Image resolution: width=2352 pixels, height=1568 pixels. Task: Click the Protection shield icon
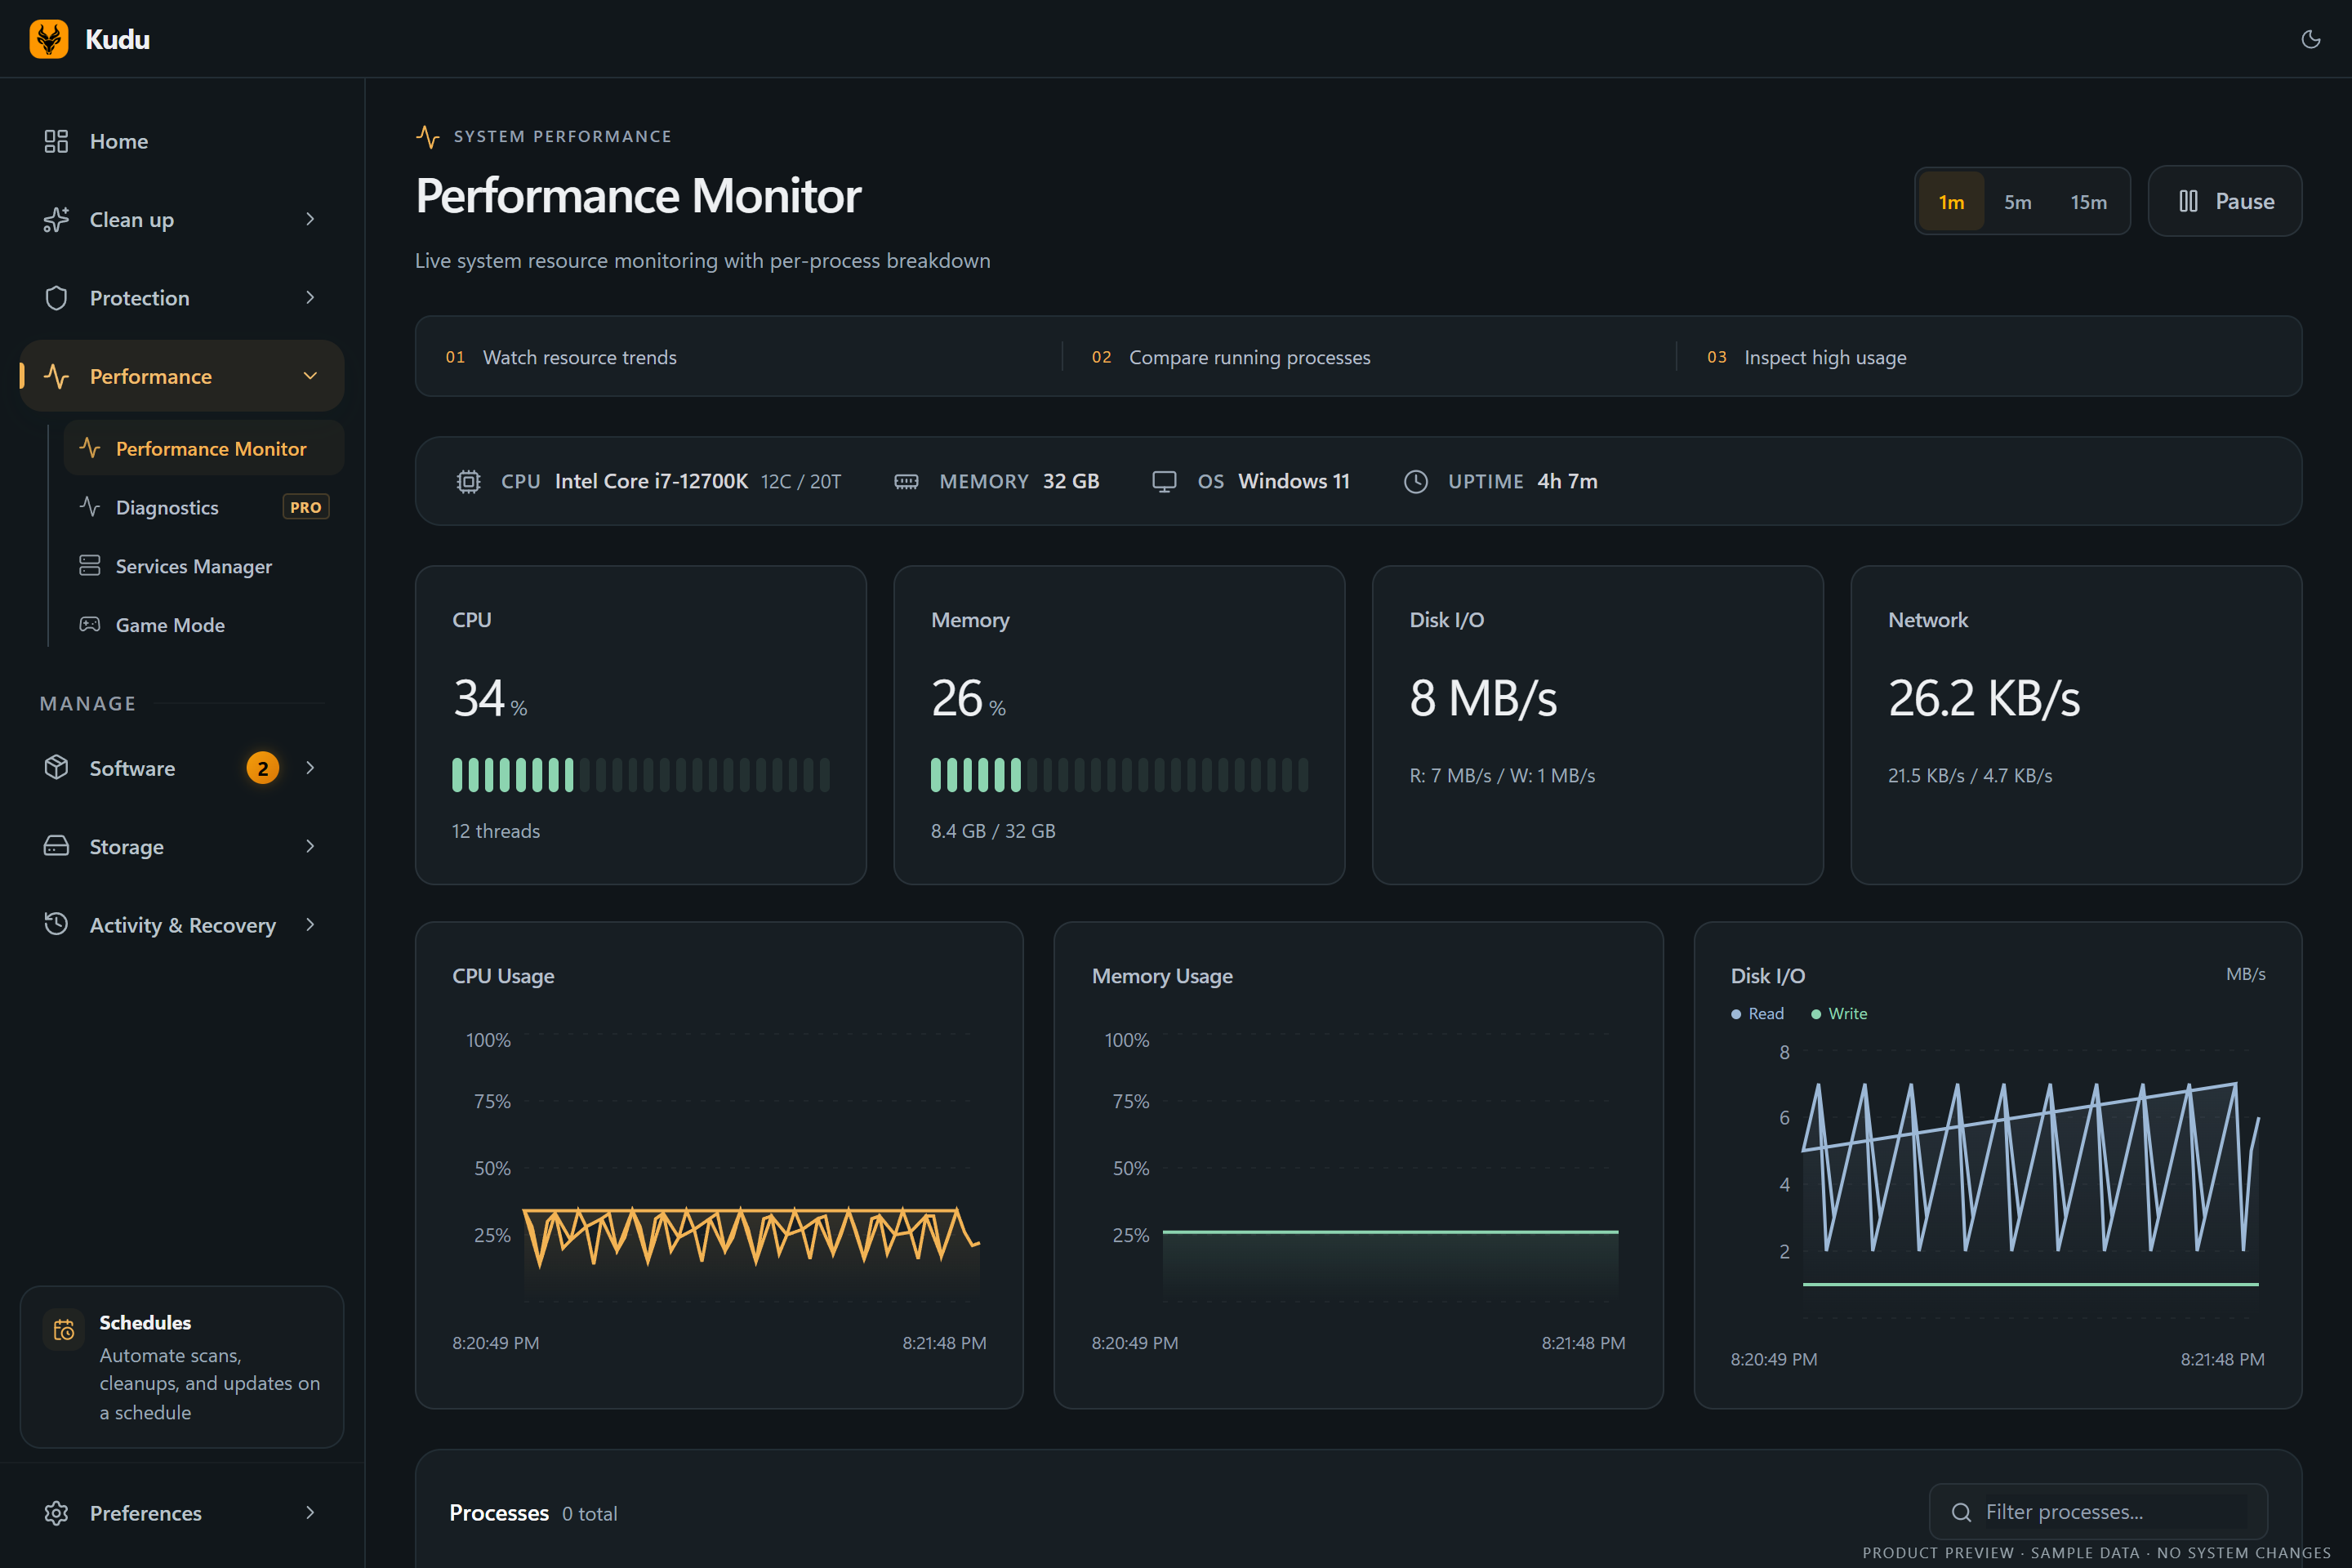tap(56, 298)
